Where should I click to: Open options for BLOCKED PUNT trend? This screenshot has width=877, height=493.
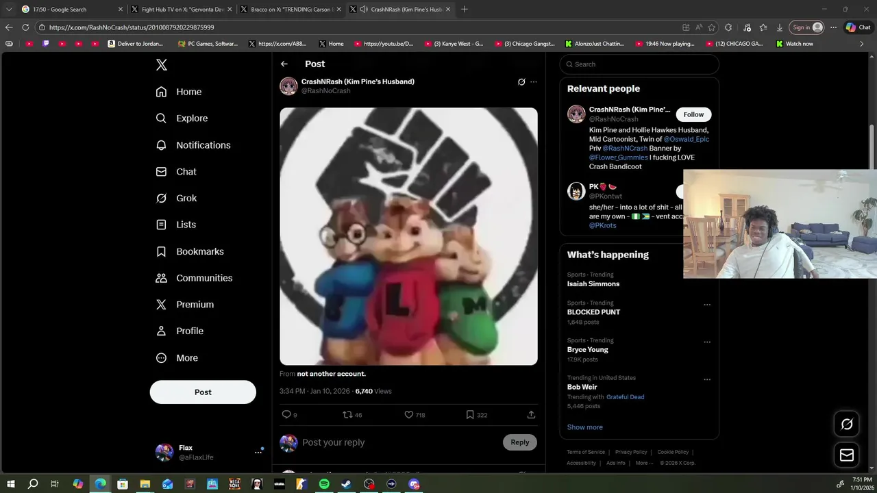(707, 305)
